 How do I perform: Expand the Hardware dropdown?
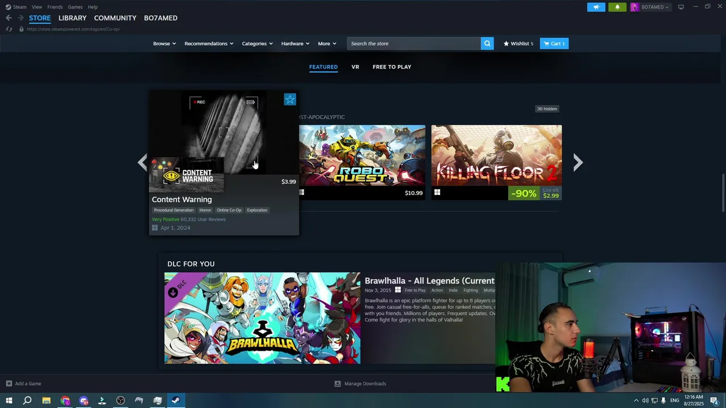coord(296,44)
